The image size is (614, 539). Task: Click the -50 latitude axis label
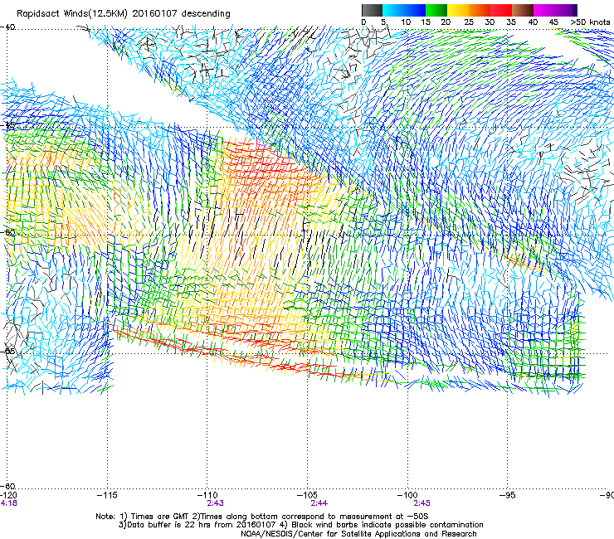[x=8, y=232]
